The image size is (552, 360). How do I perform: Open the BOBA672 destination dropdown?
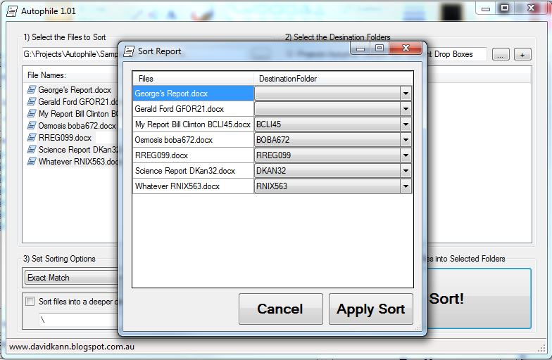click(x=406, y=140)
